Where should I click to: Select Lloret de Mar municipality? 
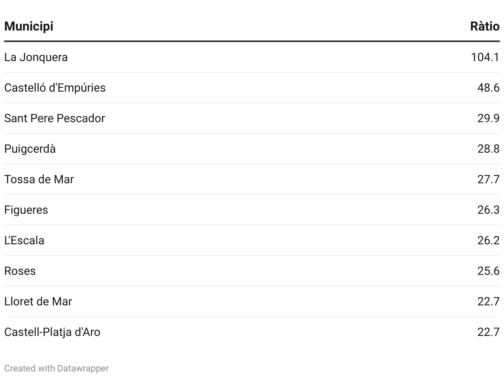tap(38, 301)
